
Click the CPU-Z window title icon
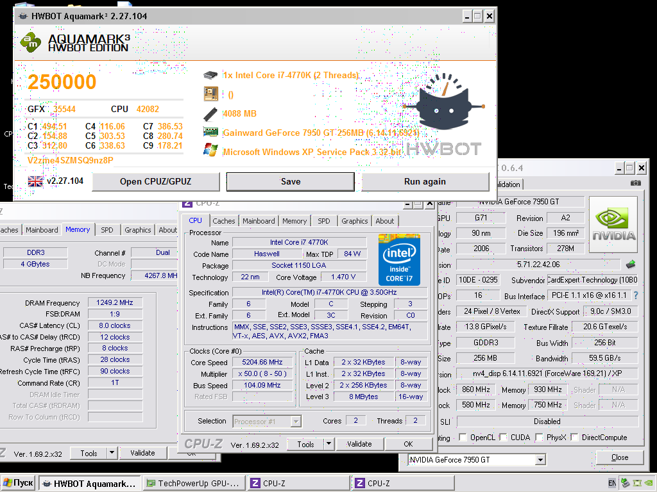click(x=188, y=204)
